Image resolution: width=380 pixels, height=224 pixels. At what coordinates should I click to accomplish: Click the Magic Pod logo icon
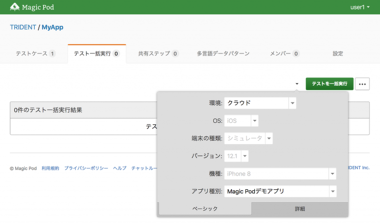[x=15, y=7]
